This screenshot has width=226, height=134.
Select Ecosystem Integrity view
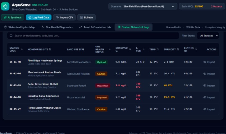point(215,27)
